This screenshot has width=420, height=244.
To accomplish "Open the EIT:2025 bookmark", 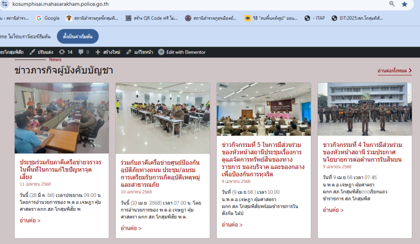I will coord(357,18).
